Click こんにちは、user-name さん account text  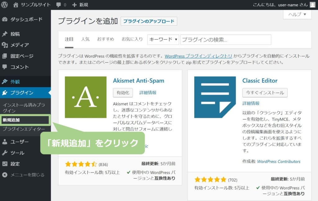point(280,5)
